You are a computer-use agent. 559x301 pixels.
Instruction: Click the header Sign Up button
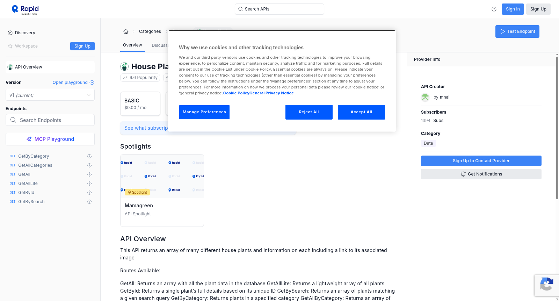pyautogui.click(x=538, y=9)
